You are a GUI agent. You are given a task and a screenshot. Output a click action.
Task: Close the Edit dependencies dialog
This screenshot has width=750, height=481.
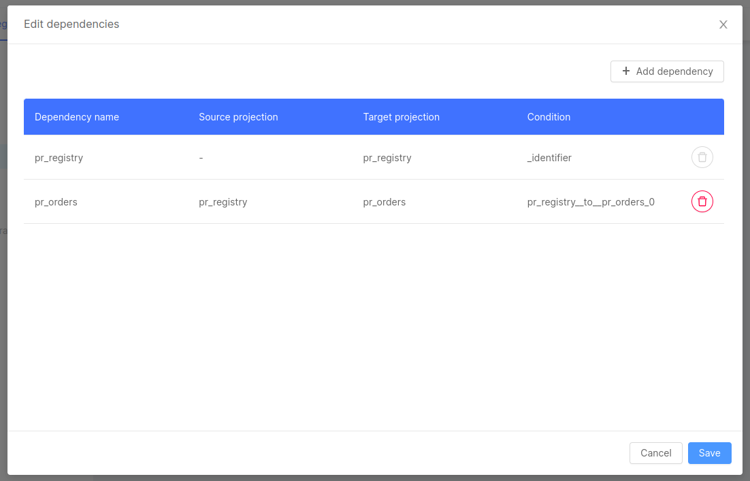tap(723, 24)
